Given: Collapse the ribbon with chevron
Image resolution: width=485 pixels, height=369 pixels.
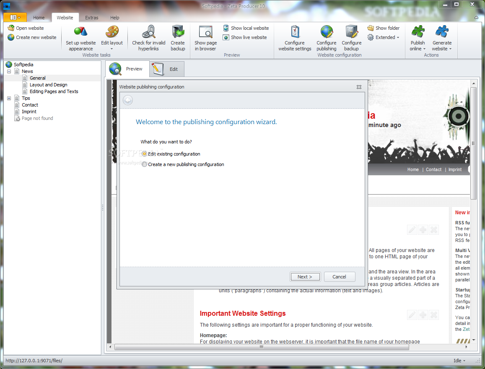Looking at the screenshot, I should click(476, 18).
